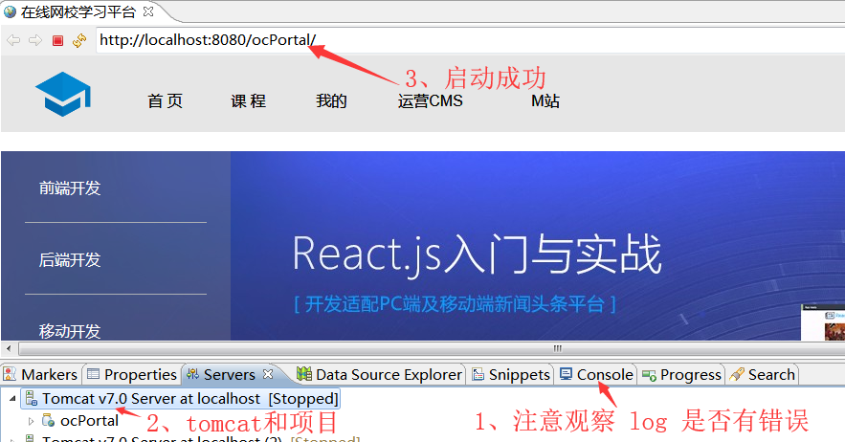
Task: Switch to the Properties tab
Action: click(132, 374)
